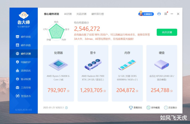Image resolution: width=190 pixels, height=124 pixels.
Task: Close the 鲁大师 window
Action: point(178,14)
